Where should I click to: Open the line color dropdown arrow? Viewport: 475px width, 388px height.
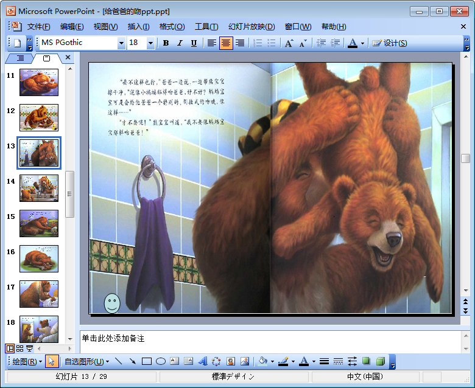[294, 362]
